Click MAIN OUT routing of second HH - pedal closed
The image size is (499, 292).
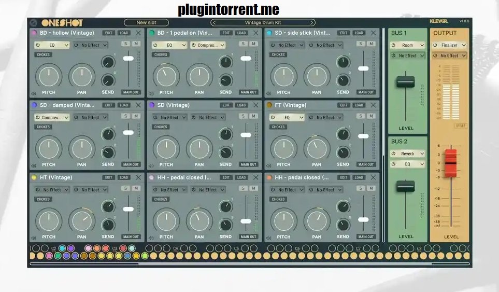pyautogui.click(x=366, y=237)
